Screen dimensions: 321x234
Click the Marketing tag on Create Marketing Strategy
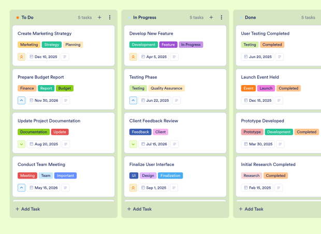29,45
